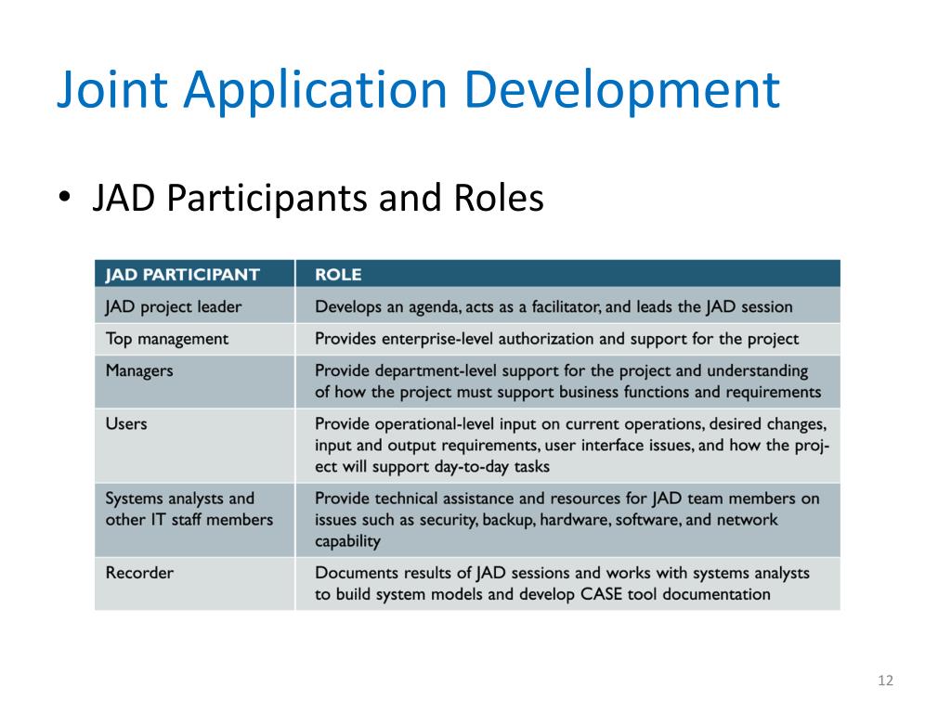Click the 'Provide operational-level input' role text
Screen dimensions: 951x713
[x=571, y=445]
